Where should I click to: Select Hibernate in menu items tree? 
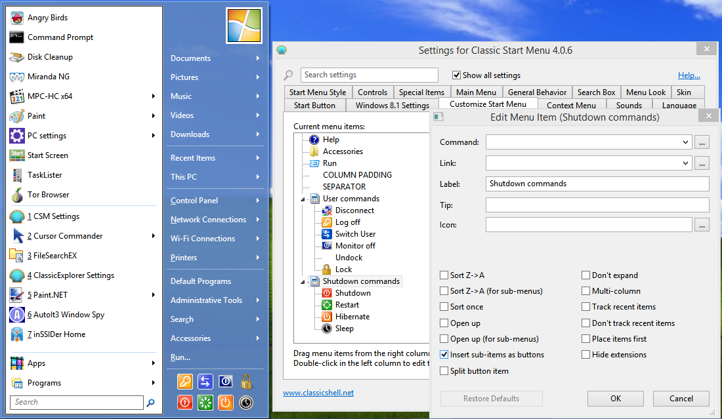pos(352,317)
